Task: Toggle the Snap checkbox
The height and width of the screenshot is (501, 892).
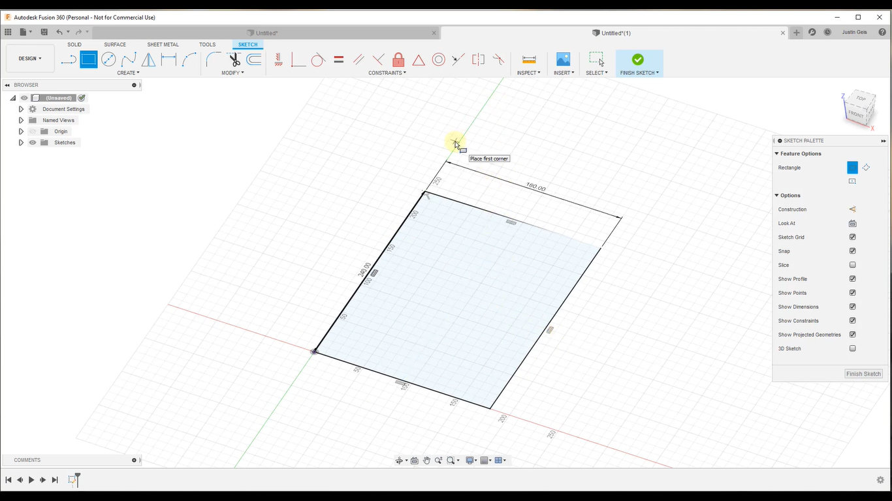Action: coord(852,251)
